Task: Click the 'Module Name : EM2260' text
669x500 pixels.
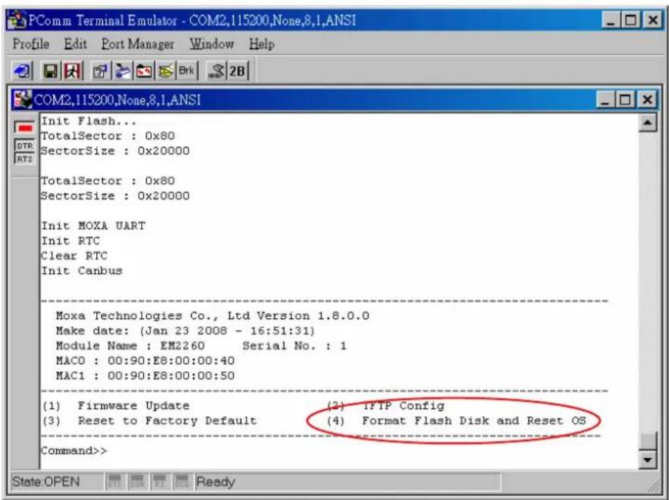Action: click(x=130, y=346)
